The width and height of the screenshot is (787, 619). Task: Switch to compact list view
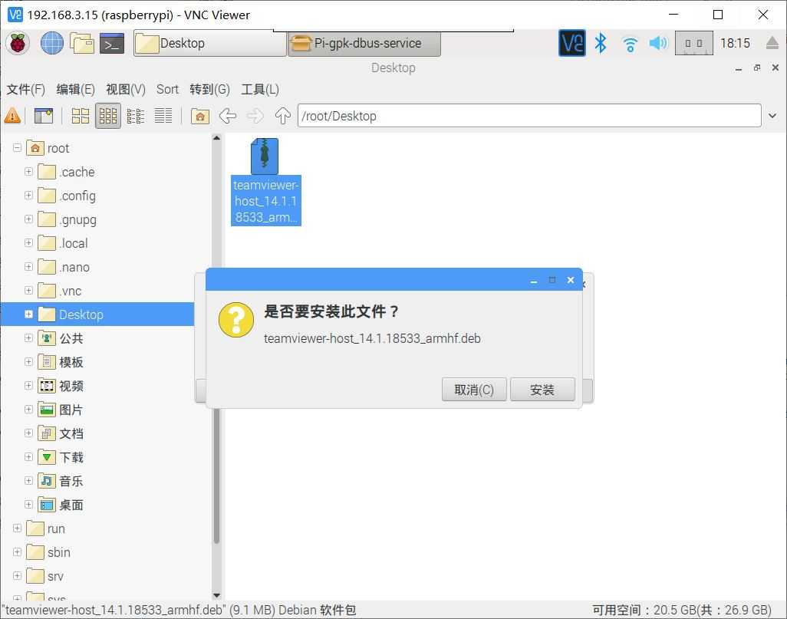(x=136, y=116)
